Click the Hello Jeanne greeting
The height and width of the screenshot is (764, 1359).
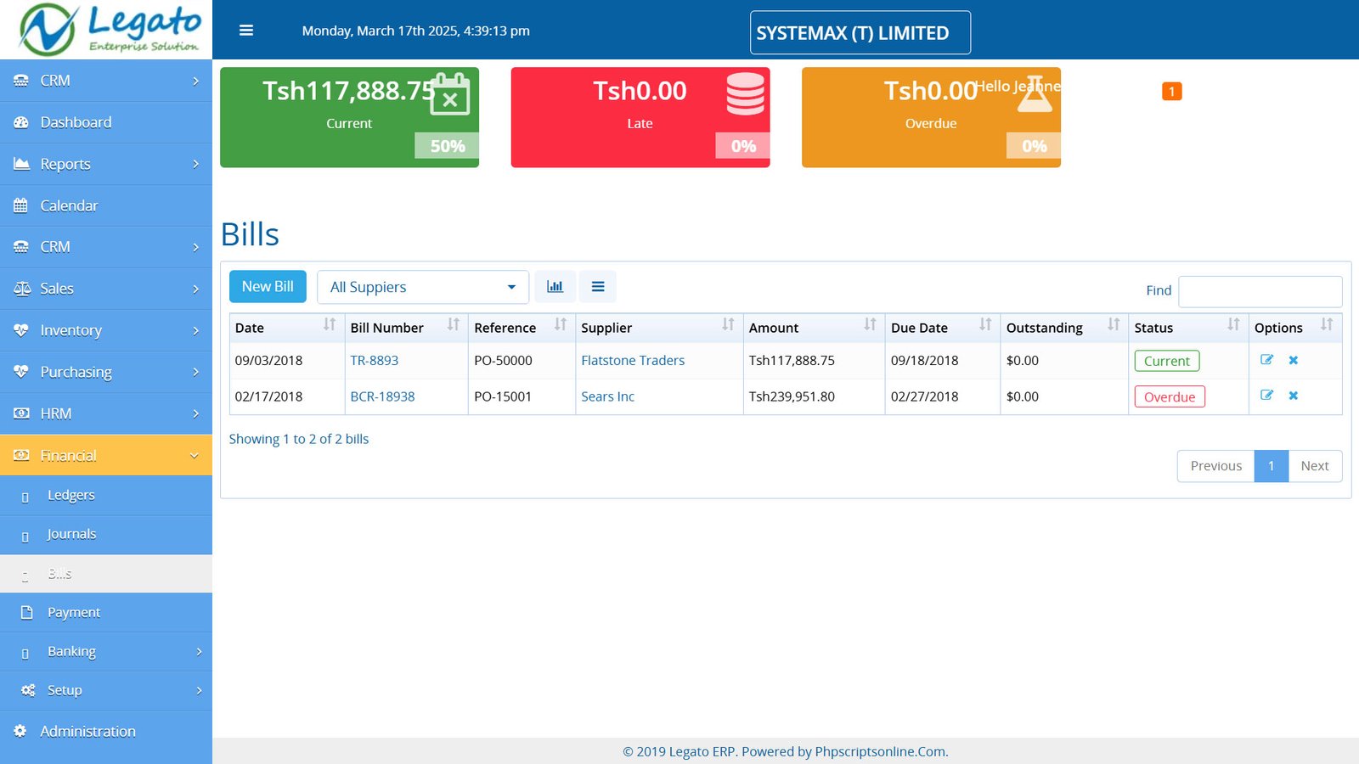(1018, 86)
